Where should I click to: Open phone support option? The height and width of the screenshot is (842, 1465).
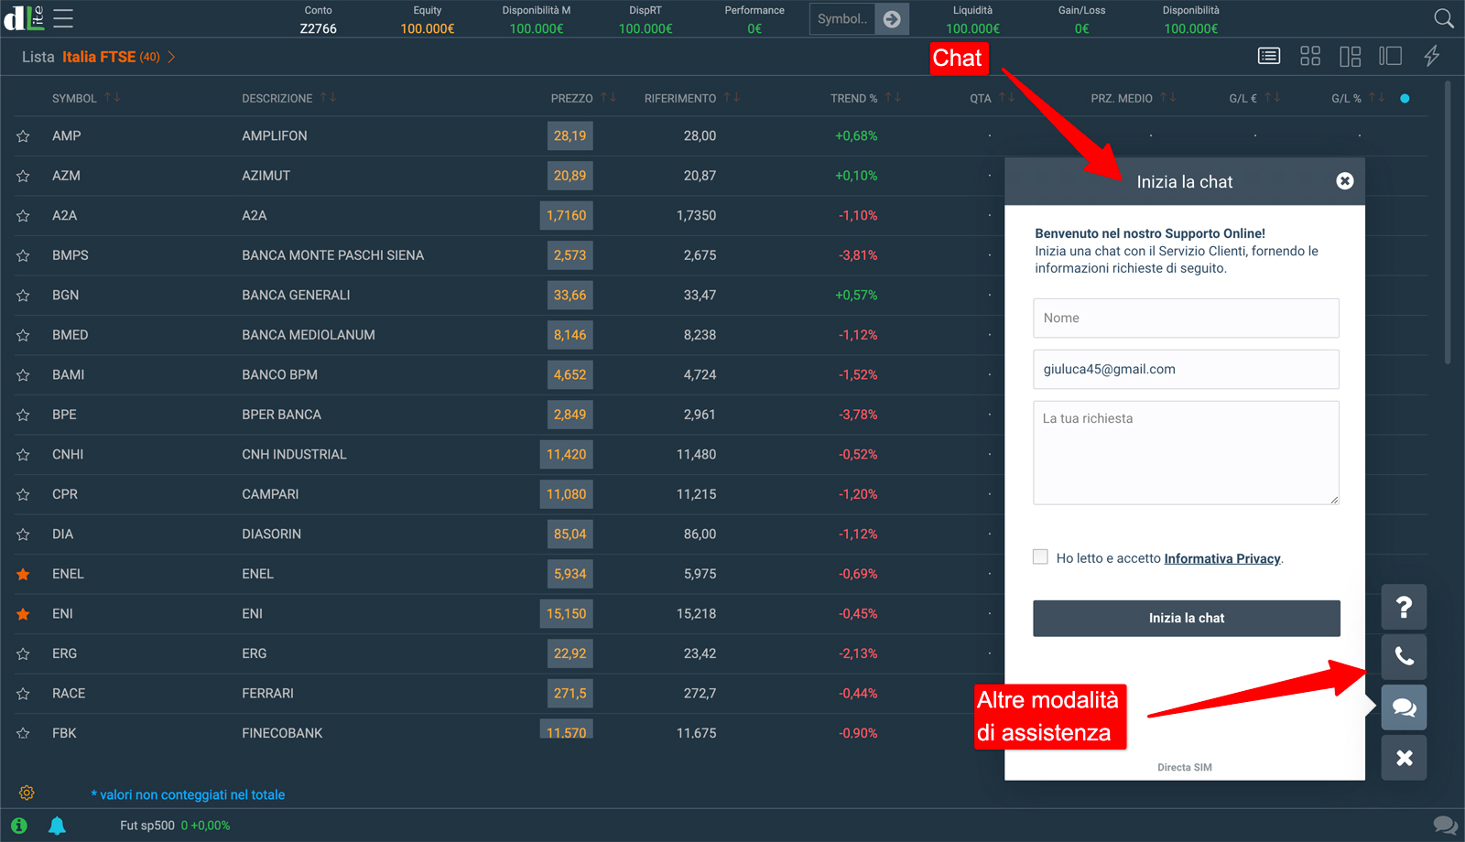coord(1404,656)
